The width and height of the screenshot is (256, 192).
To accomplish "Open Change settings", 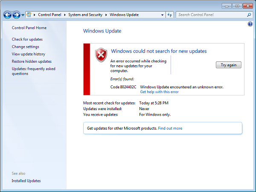I will point(25,47).
